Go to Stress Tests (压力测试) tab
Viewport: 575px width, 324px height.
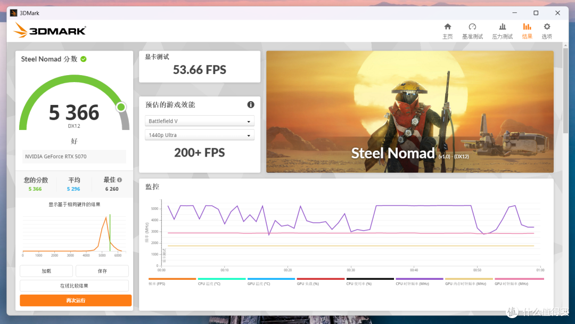pyautogui.click(x=503, y=31)
